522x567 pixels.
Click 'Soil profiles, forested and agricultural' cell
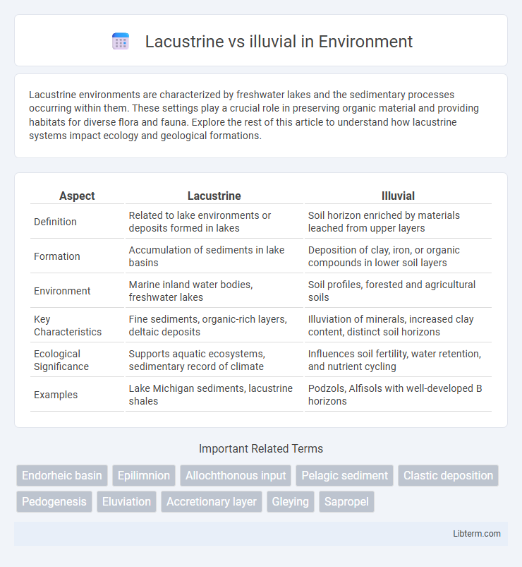[x=398, y=291]
